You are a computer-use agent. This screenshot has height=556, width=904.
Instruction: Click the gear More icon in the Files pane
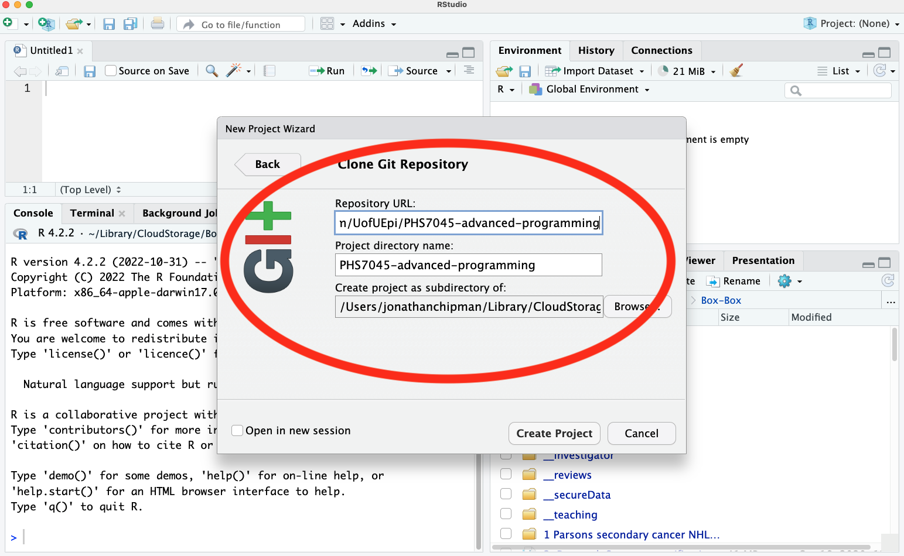(784, 281)
